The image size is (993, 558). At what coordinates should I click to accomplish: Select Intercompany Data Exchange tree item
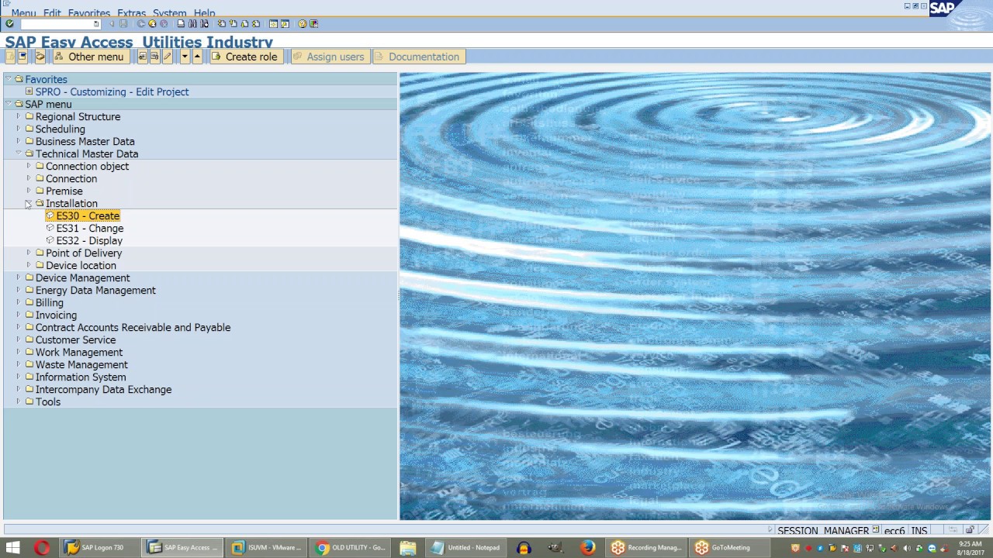point(103,389)
